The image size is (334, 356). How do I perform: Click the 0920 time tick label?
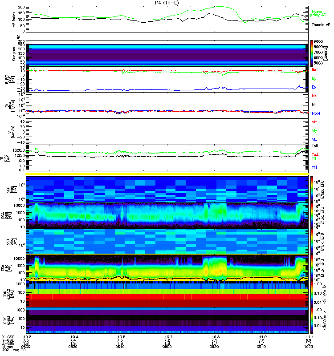(x=214, y=347)
